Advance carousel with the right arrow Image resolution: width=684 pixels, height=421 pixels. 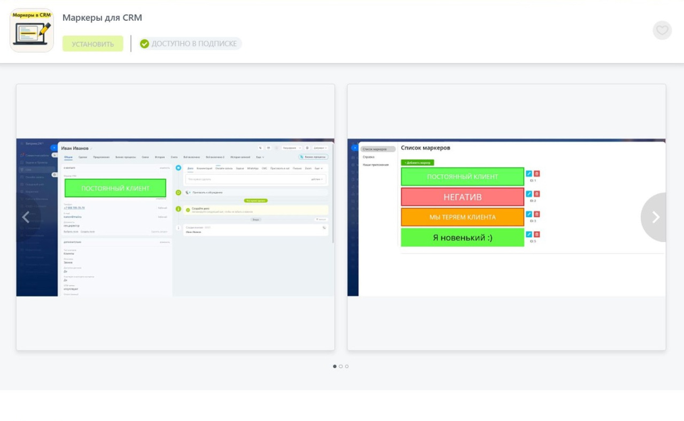pyautogui.click(x=655, y=217)
